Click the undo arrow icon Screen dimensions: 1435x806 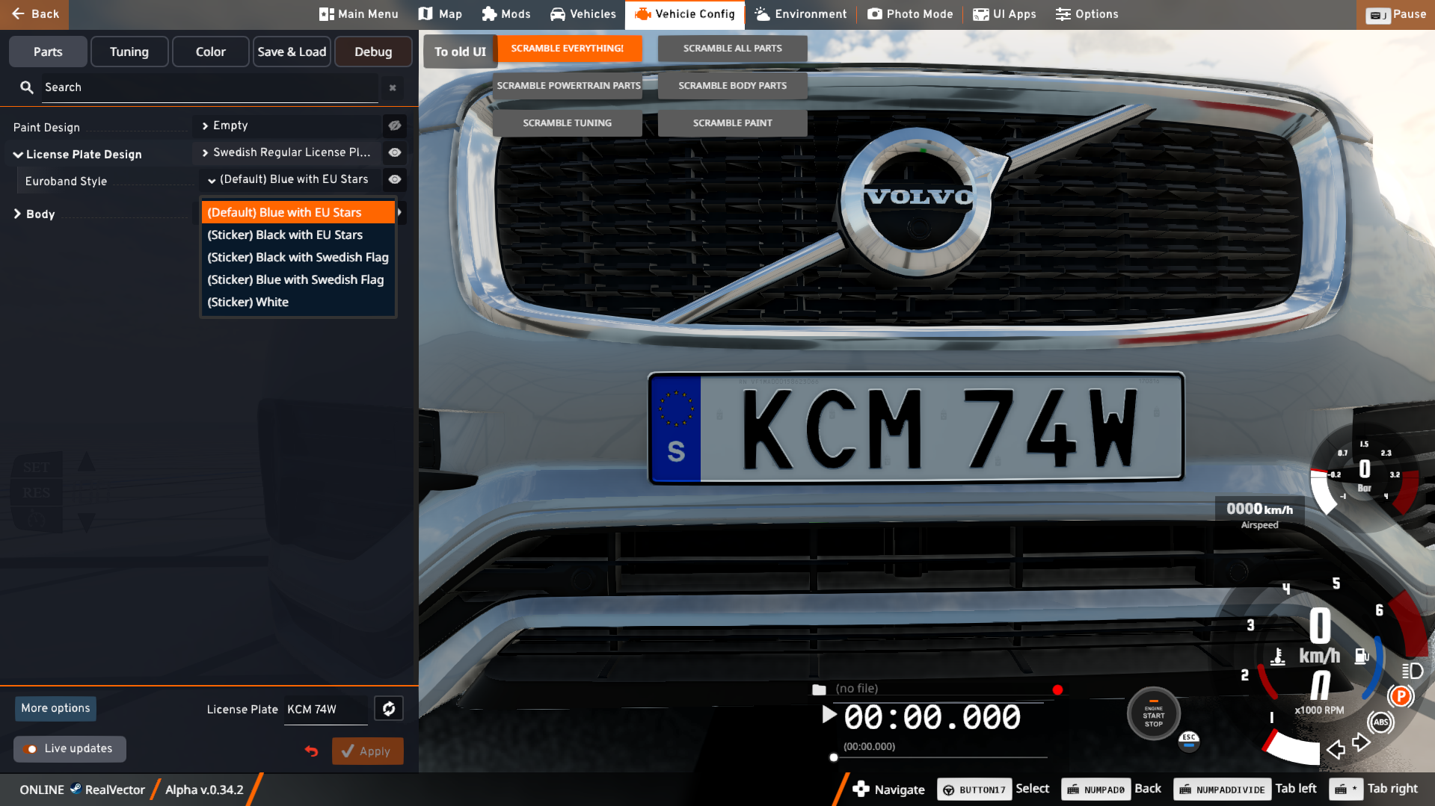[312, 751]
